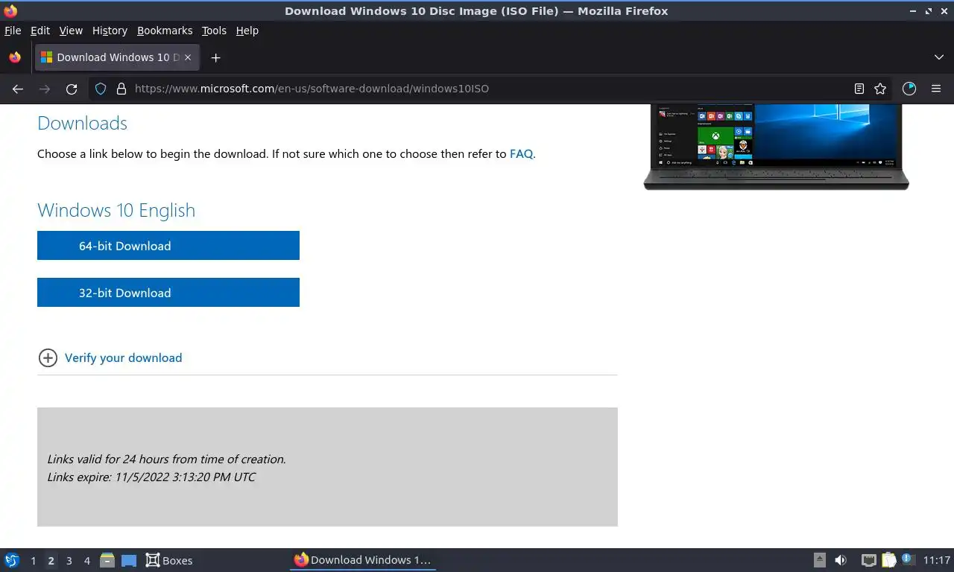Switch to workspace 2
The width and height of the screenshot is (954, 572).
(x=51, y=561)
